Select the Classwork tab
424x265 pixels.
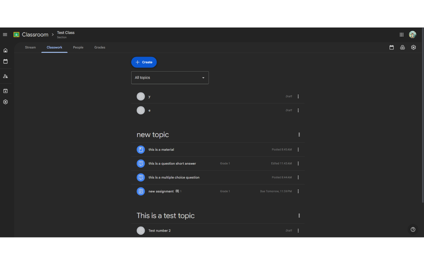[54, 47]
